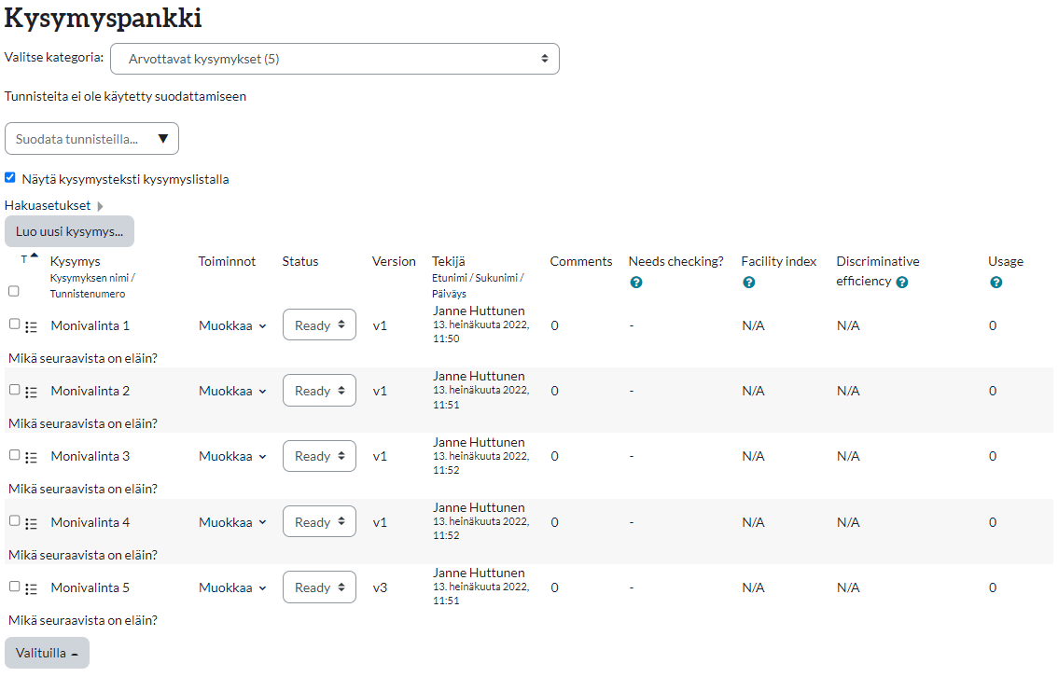Tick the select-all checkbox in table header
This screenshot has width=1058, height=677.
14,291
